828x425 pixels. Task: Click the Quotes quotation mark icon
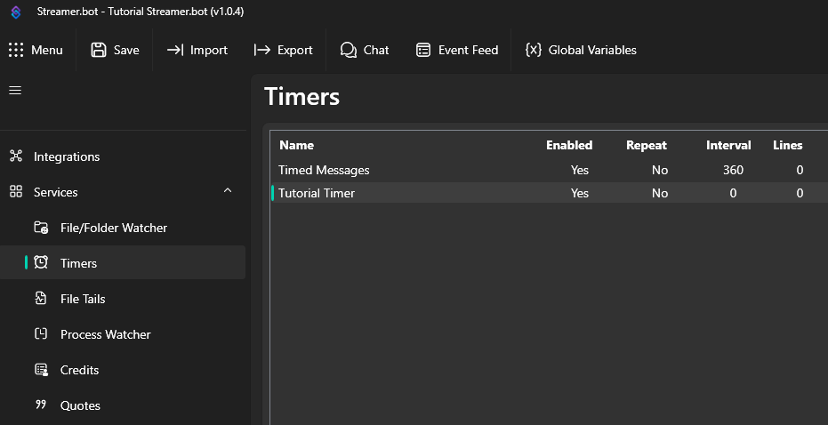41,405
